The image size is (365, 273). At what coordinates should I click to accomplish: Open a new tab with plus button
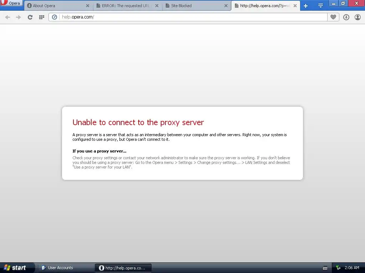coord(305,6)
